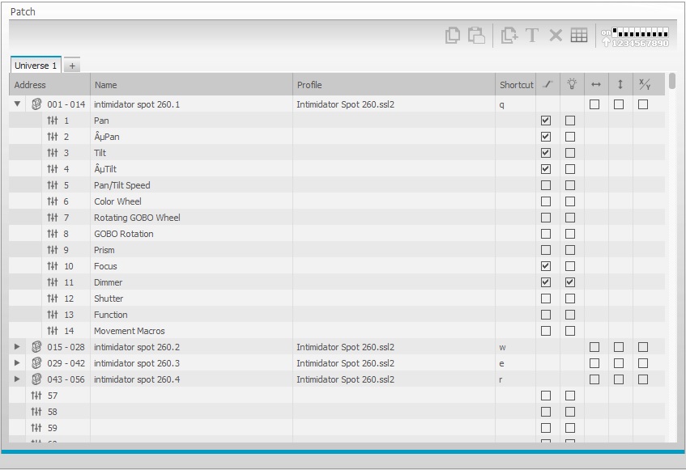Image resolution: width=686 pixels, height=470 pixels.
Task: Click the fixture icon for intimidator spot 260.4
Action: [x=36, y=379]
